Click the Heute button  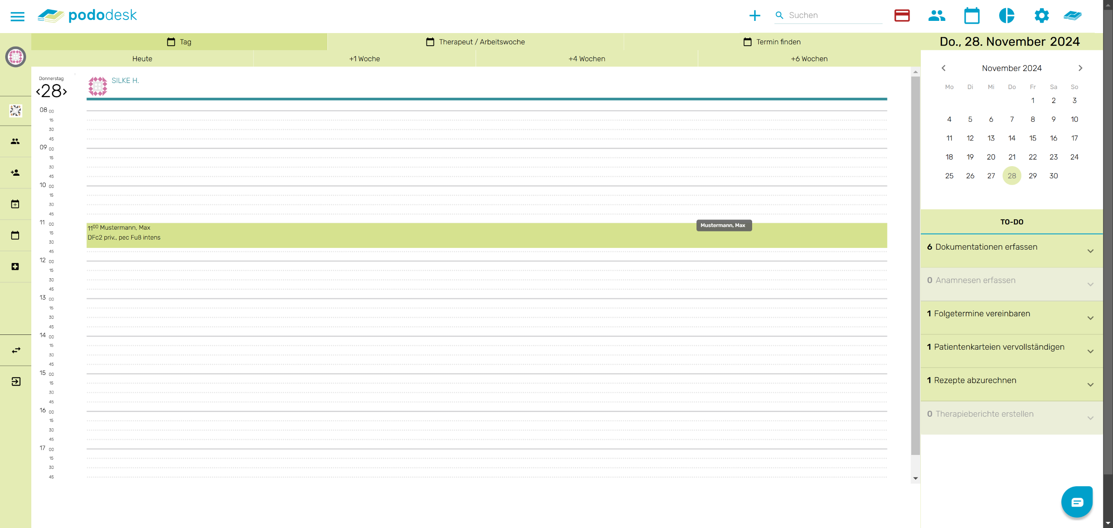[x=142, y=59]
